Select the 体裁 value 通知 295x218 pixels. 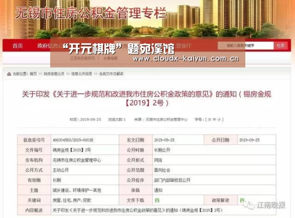(x=158, y=190)
